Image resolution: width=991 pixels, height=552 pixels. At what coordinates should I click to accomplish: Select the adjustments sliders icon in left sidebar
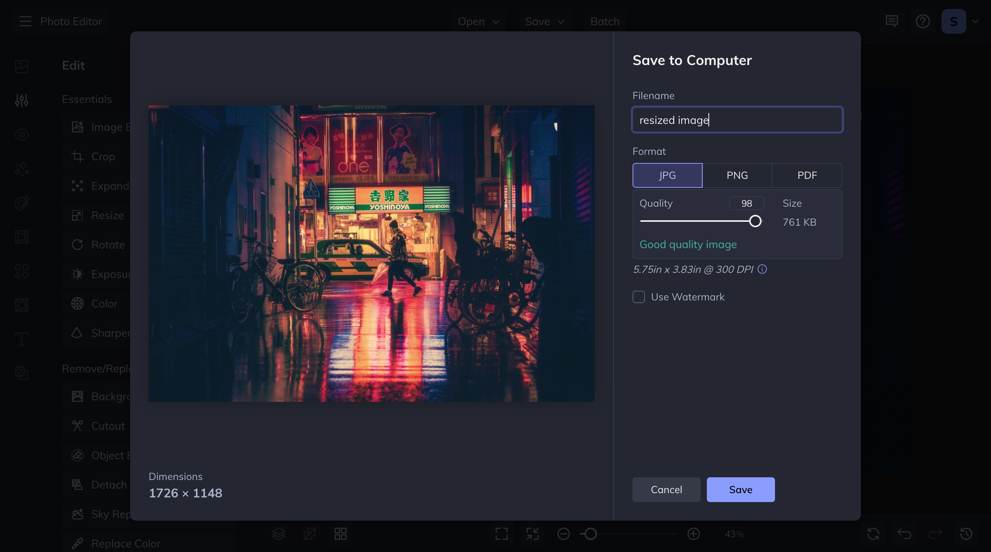point(21,101)
